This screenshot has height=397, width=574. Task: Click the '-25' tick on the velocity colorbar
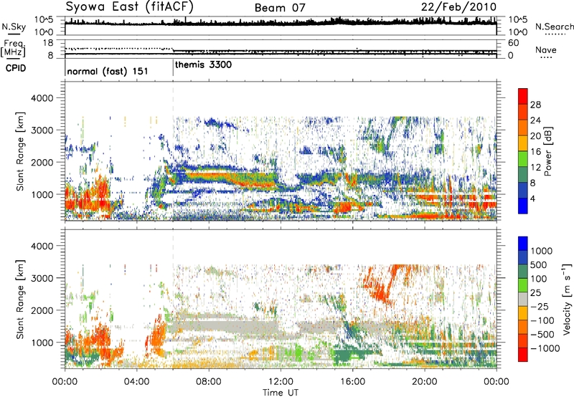coord(538,306)
